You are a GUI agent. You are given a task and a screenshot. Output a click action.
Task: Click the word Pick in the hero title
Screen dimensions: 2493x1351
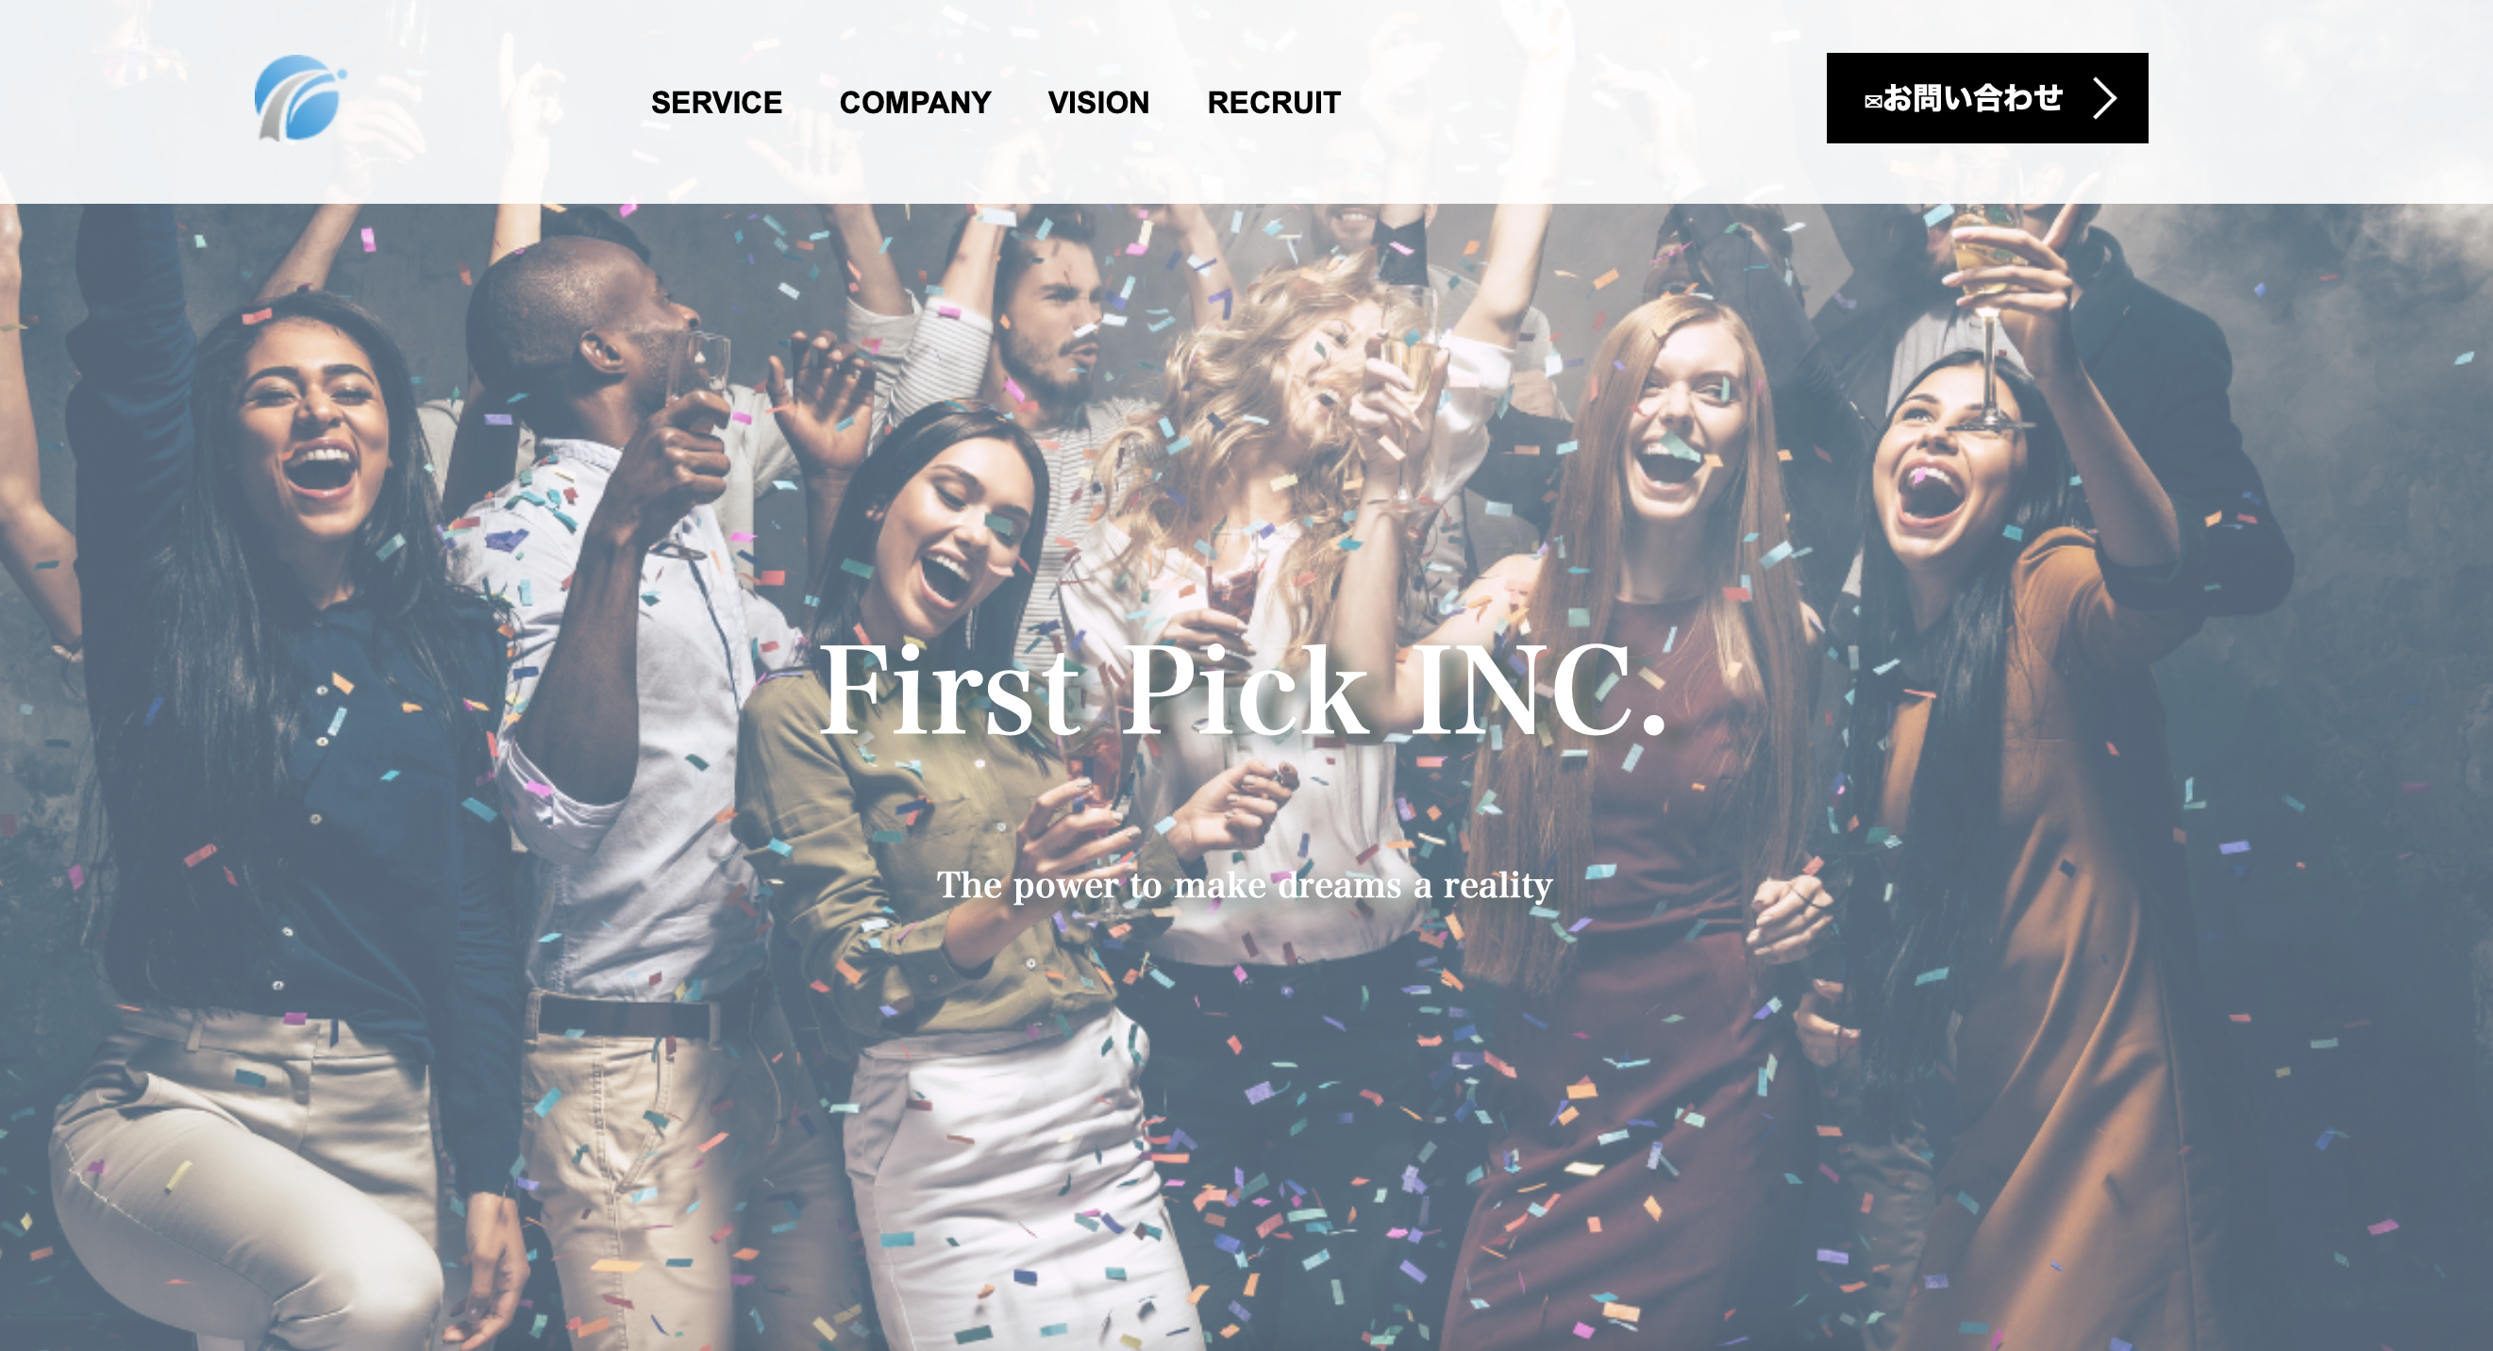(1246, 689)
